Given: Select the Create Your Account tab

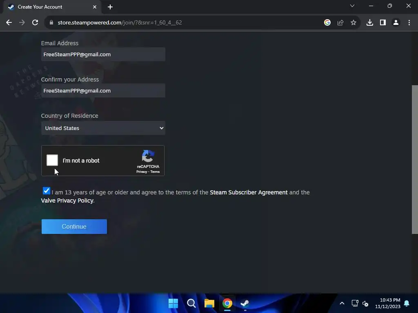Looking at the screenshot, I should pos(52,7).
